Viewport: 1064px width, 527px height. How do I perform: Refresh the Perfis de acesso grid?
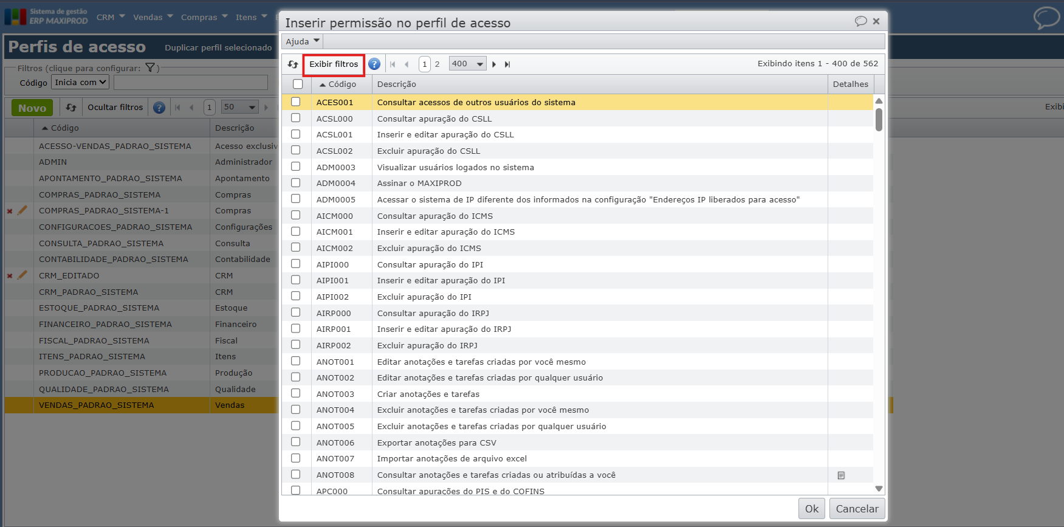point(71,108)
